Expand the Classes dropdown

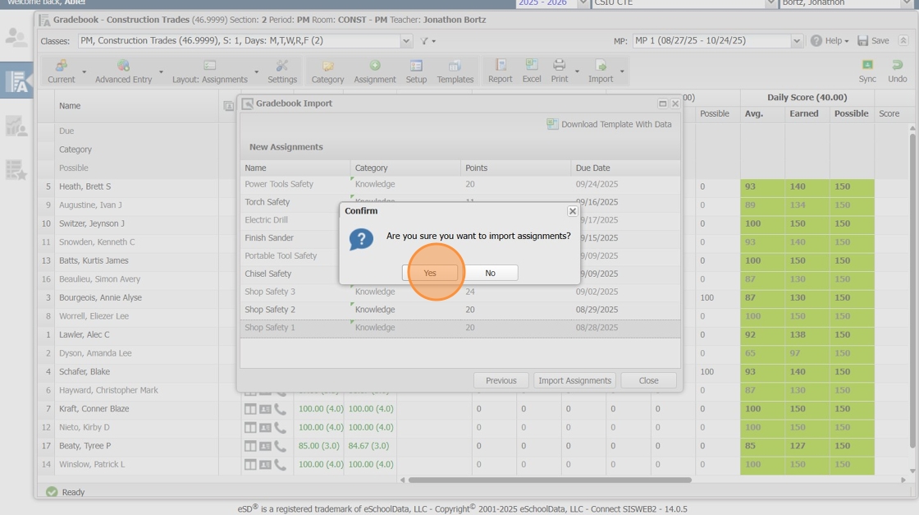[406, 41]
